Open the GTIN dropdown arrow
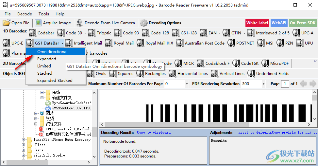 [x=244, y=33]
